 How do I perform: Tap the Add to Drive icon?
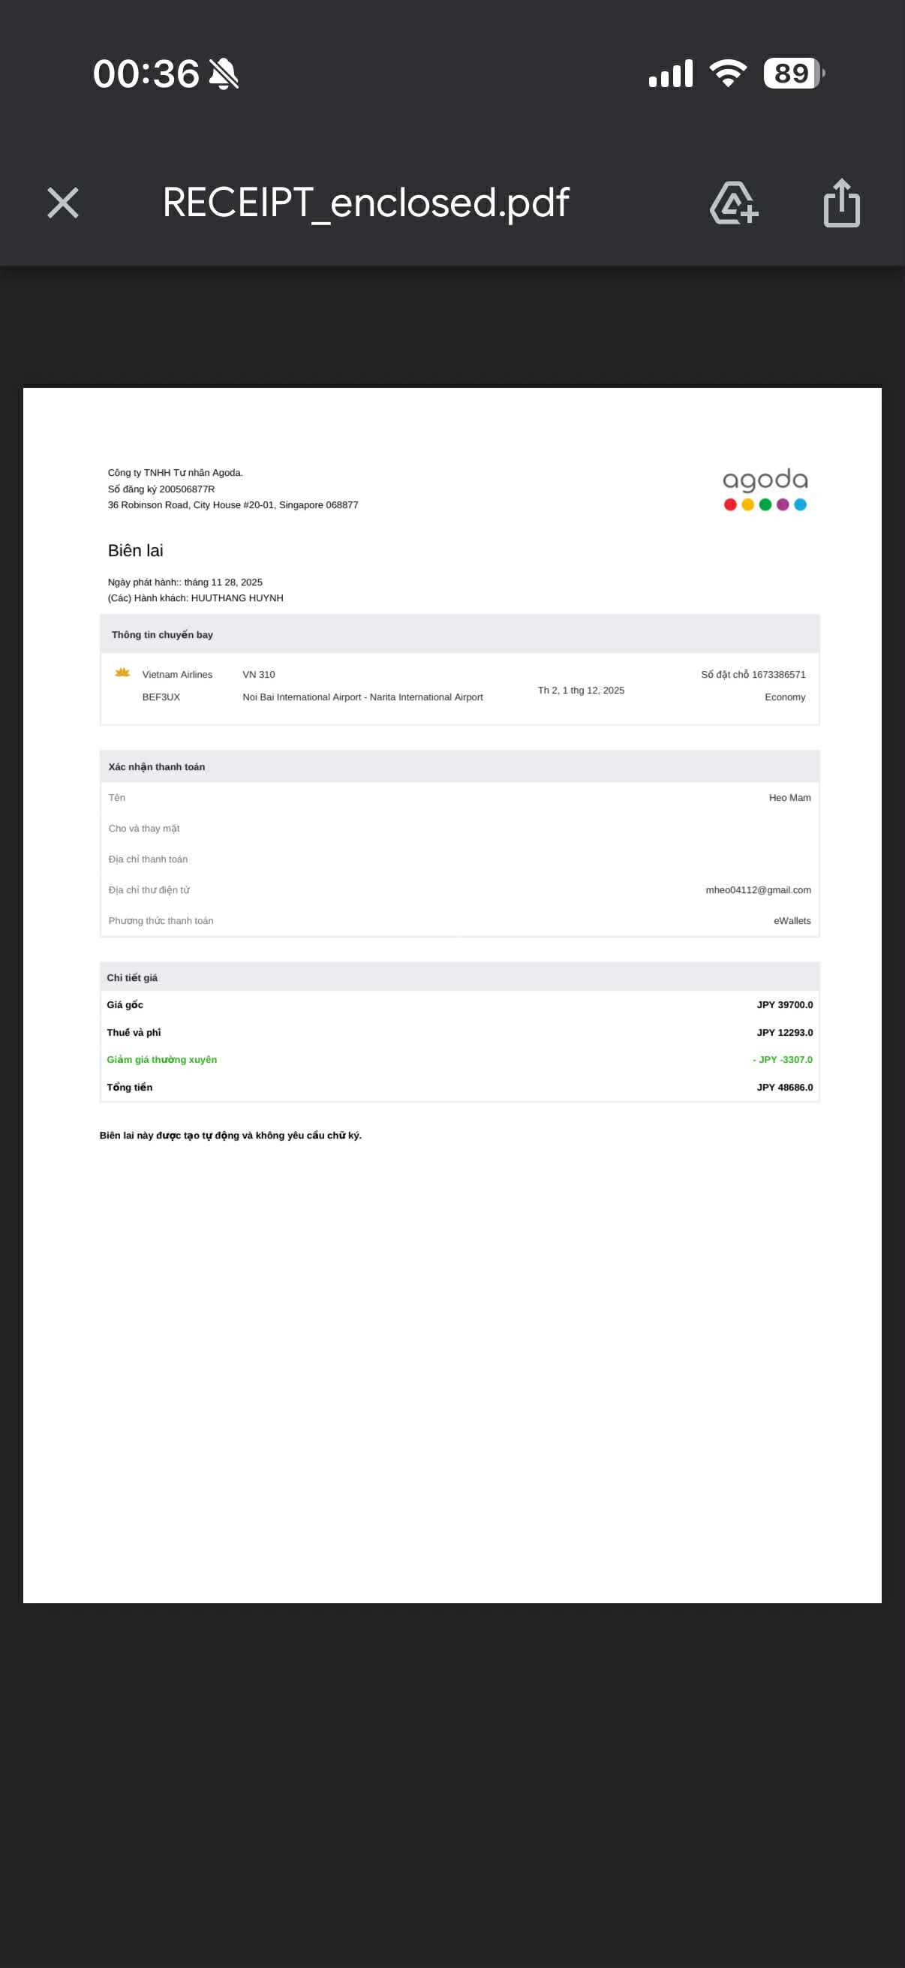click(733, 203)
